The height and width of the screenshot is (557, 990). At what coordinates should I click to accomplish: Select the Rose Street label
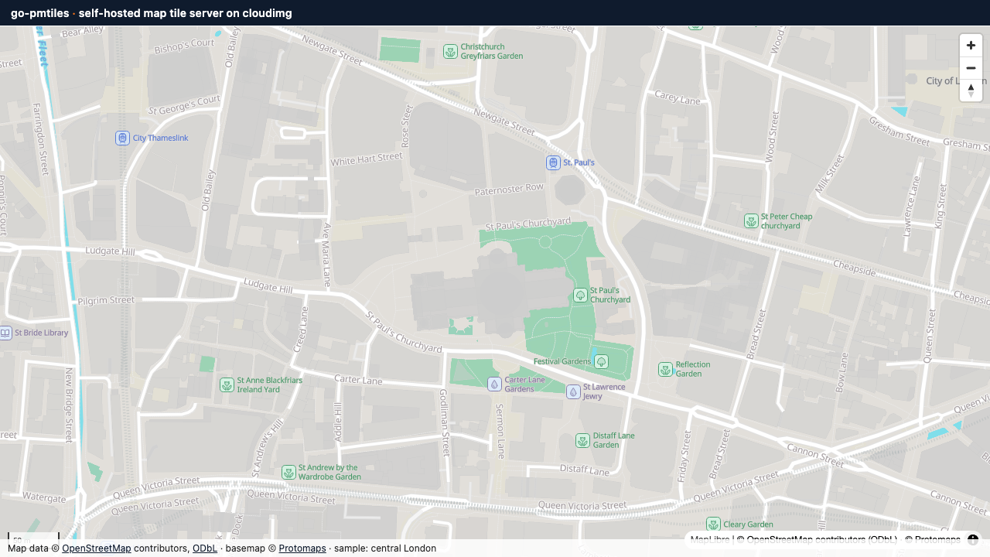(x=406, y=126)
